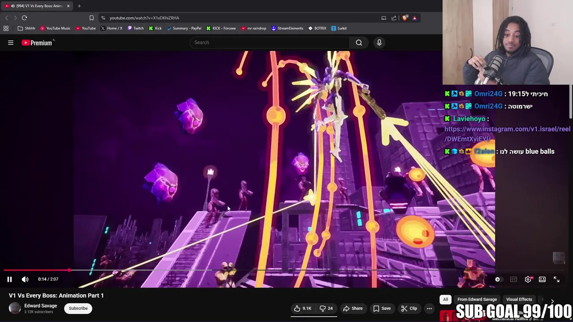Switch to theater mode
This screenshot has width=573, height=322.
542,280
